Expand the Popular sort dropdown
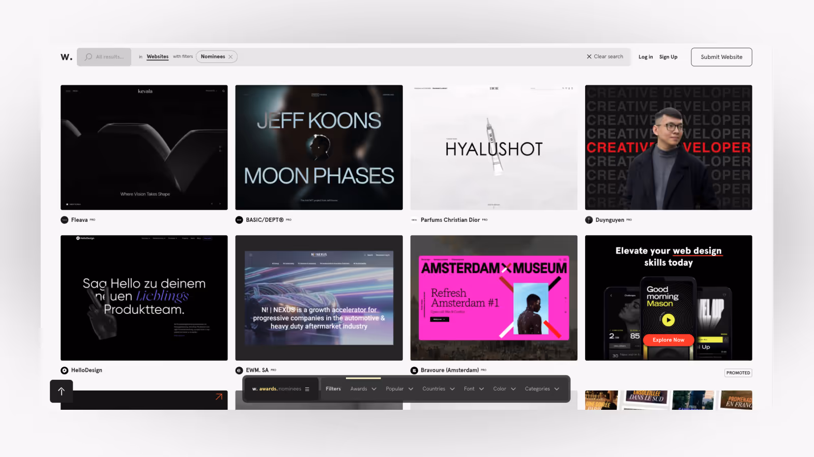This screenshot has width=814, height=457. [x=399, y=389]
